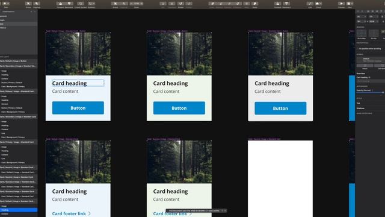Click the Button in the light green card
Viewport: 385px width, 217px height.
(179, 108)
